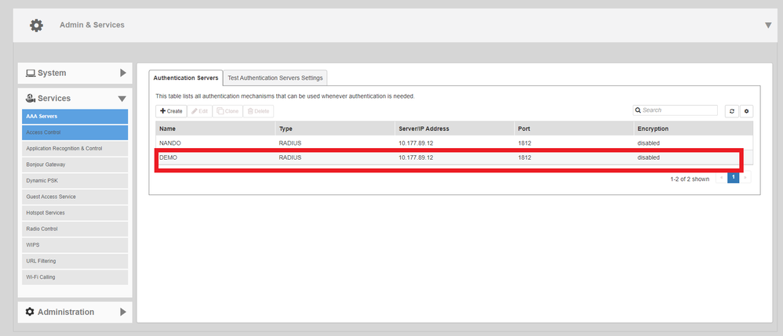
Task: Expand the System section arrow
Action: pyautogui.click(x=123, y=73)
